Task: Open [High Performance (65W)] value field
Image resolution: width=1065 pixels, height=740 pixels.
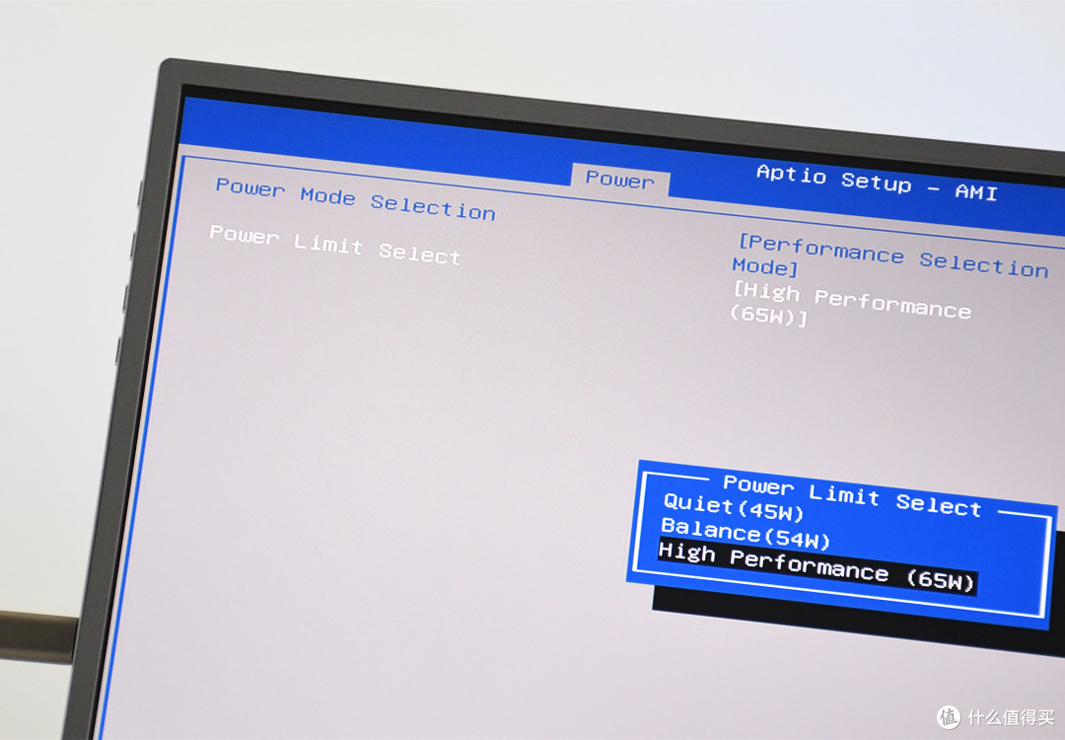Action: coord(850,305)
